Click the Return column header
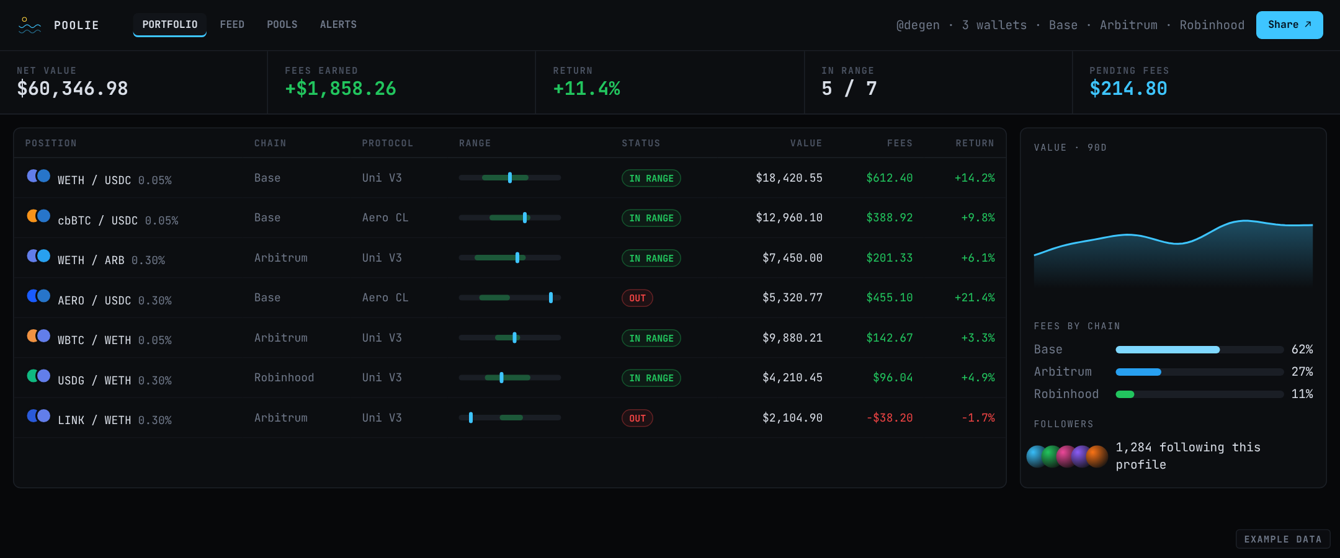Viewport: 1340px width, 558px height. click(975, 143)
